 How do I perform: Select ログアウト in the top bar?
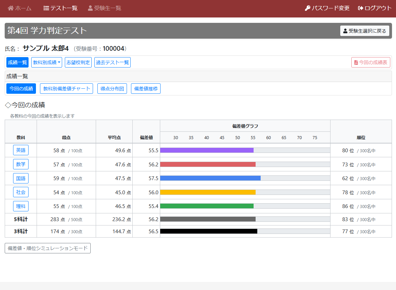(375, 8)
